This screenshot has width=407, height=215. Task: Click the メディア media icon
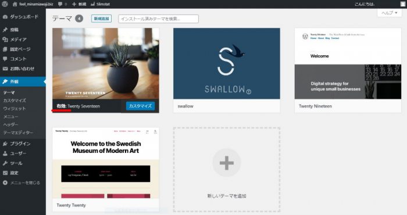pyautogui.click(x=5, y=40)
